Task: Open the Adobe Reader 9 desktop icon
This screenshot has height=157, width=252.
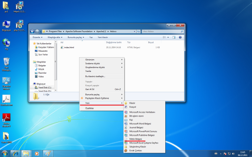Action: click(6, 118)
